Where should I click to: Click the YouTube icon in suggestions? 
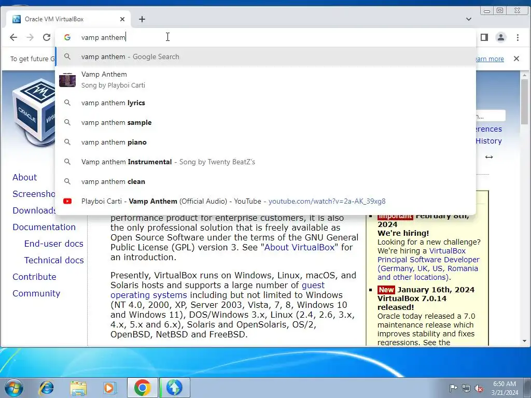tap(67, 201)
